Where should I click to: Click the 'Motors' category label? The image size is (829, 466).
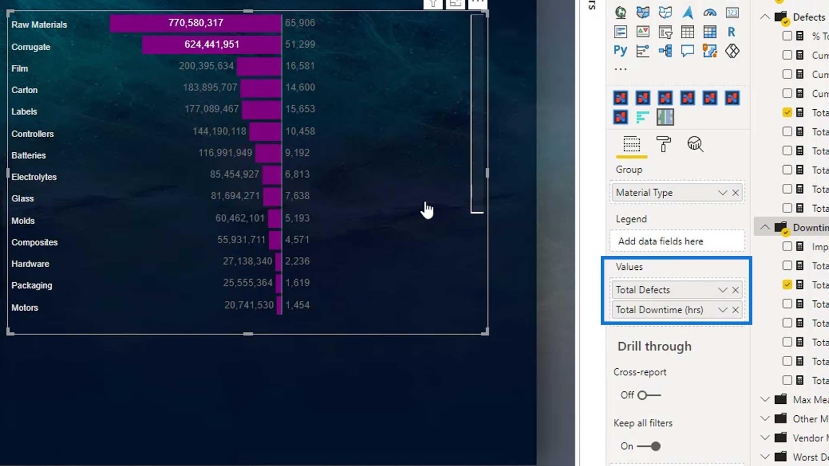click(x=25, y=308)
